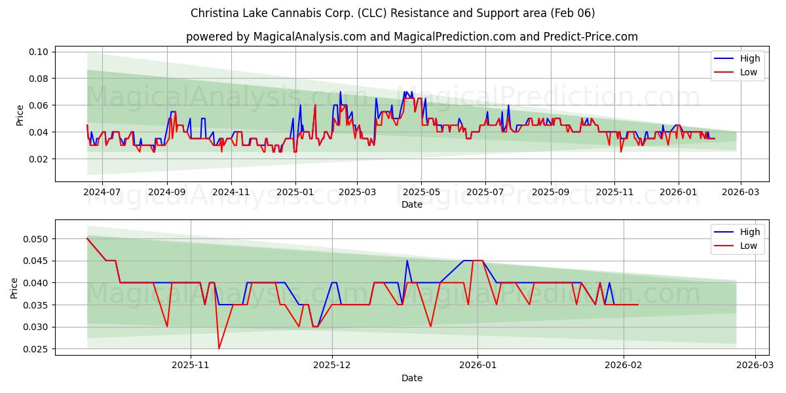
Task: Click the 'Date' x-axis label of bottom chart
Action: click(412, 378)
